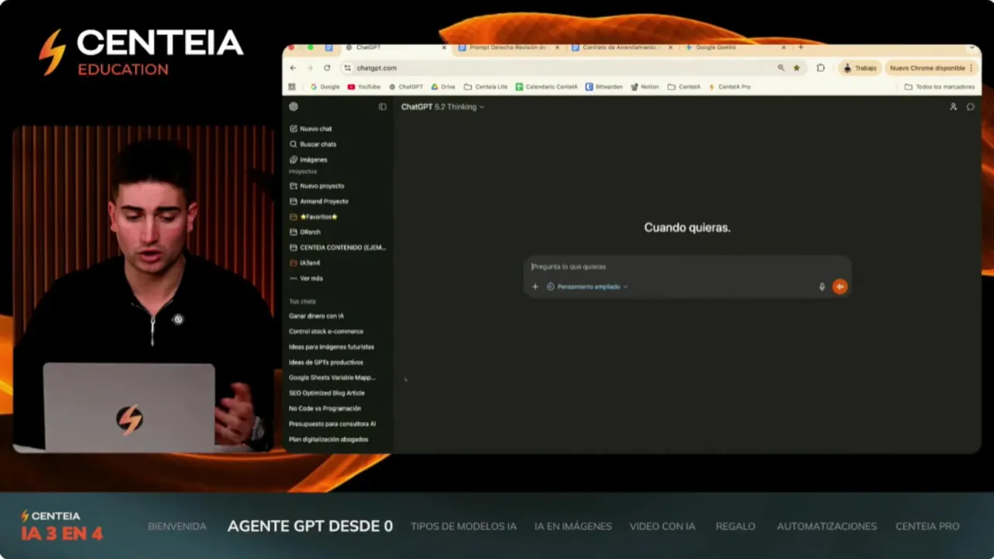This screenshot has width=994, height=559.
Task: Switch to Prompt Derecho Revisión tab
Action: (x=508, y=47)
